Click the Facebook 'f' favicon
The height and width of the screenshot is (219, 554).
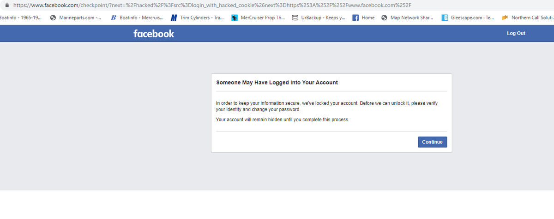pyautogui.click(x=355, y=18)
